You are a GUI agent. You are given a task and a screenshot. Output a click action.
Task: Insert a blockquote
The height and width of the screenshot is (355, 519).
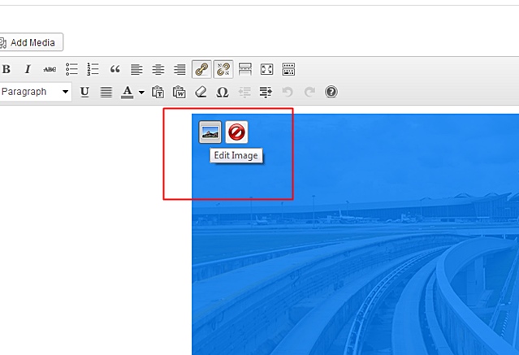click(115, 70)
